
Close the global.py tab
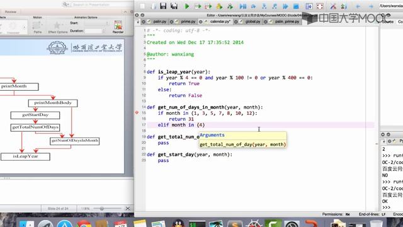pos(236,22)
